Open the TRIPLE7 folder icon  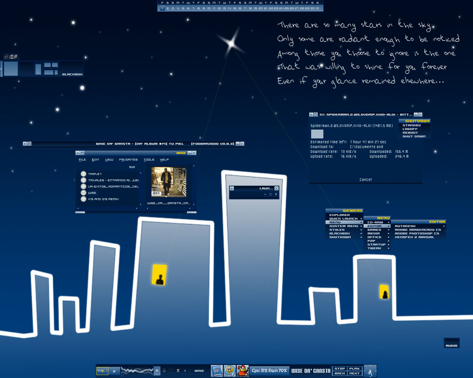click(x=84, y=174)
